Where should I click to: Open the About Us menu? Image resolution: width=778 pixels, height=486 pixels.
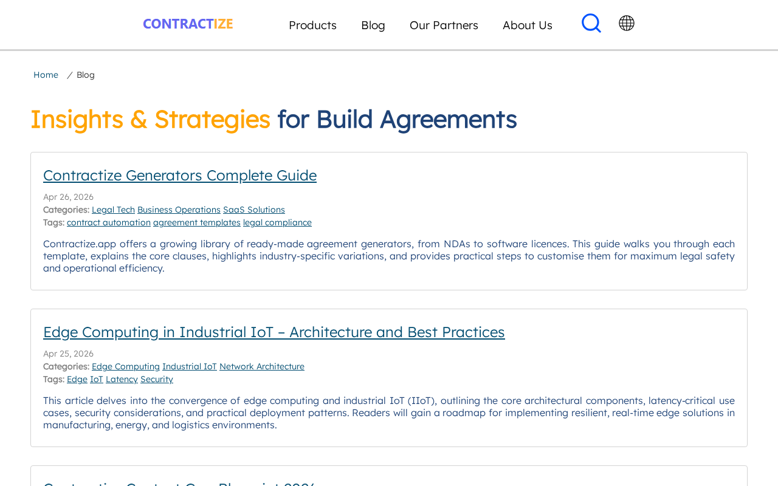(x=528, y=26)
